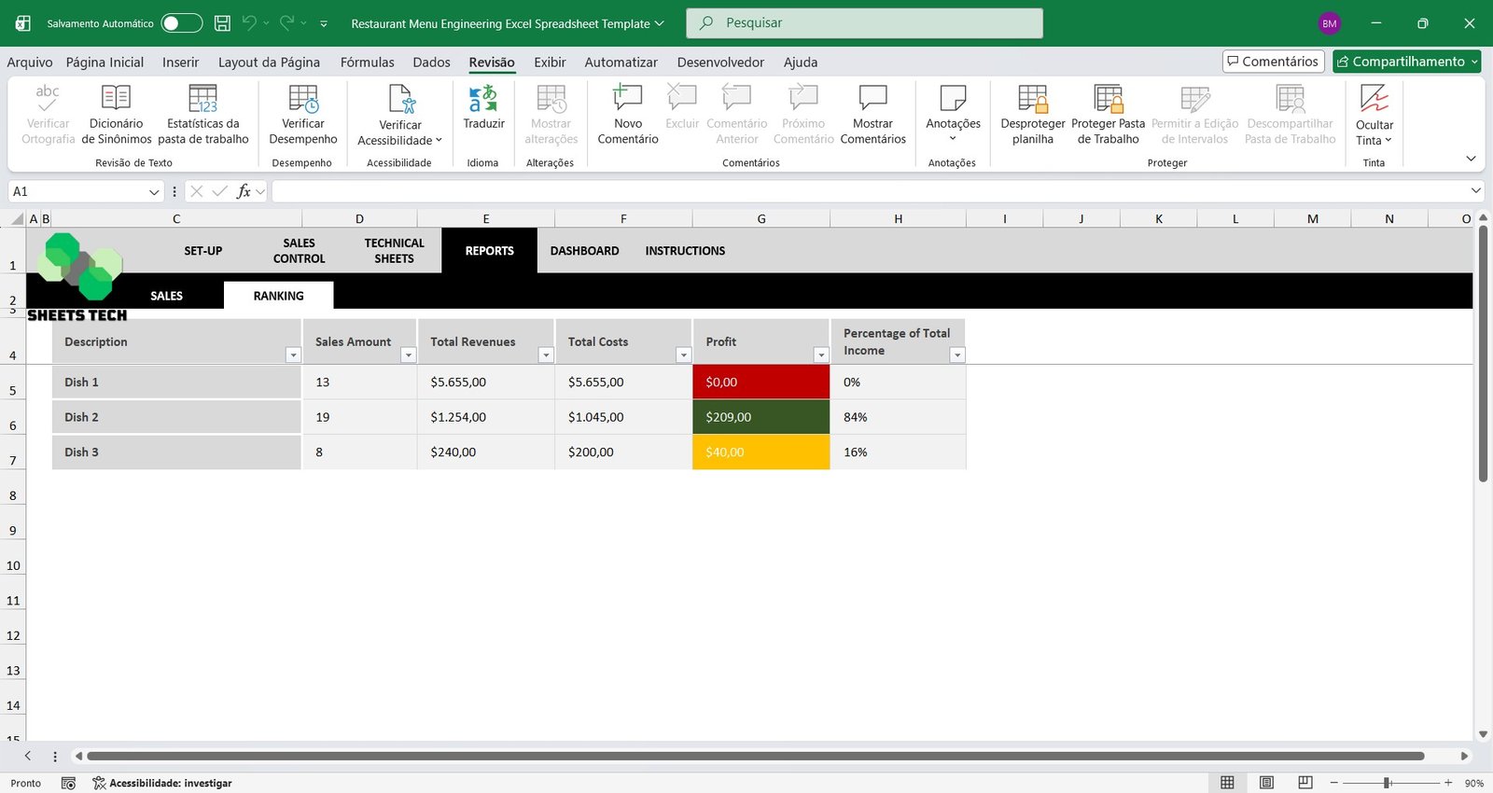Open the Description column filter dropdown
Image resolution: width=1493 pixels, height=793 pixels.
[293, 355]
